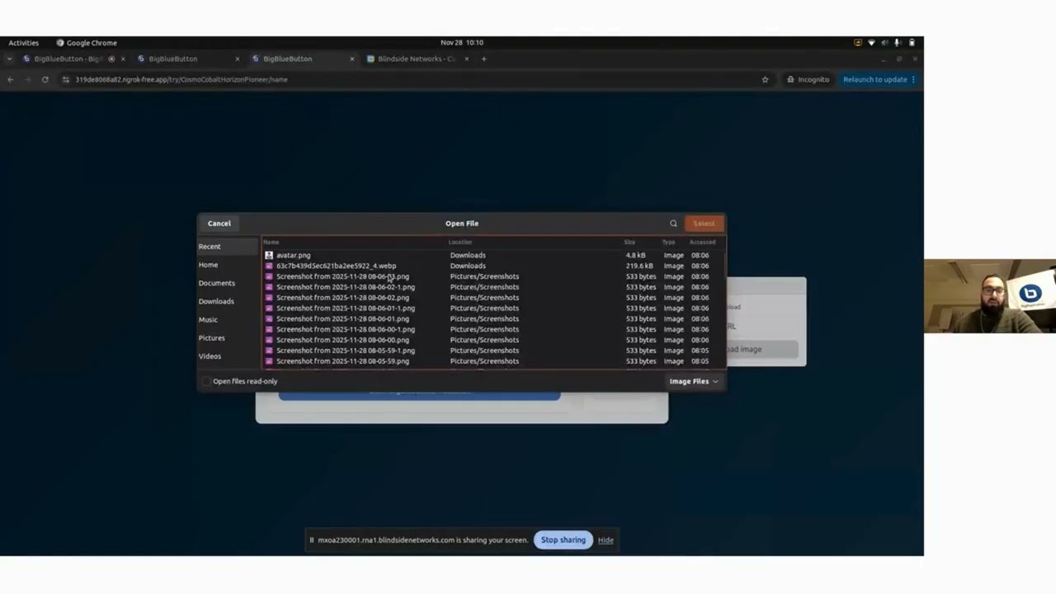1056x594 pixels.
Task: Bookmark this page with the star icon
Action: (x=765, y=79)
